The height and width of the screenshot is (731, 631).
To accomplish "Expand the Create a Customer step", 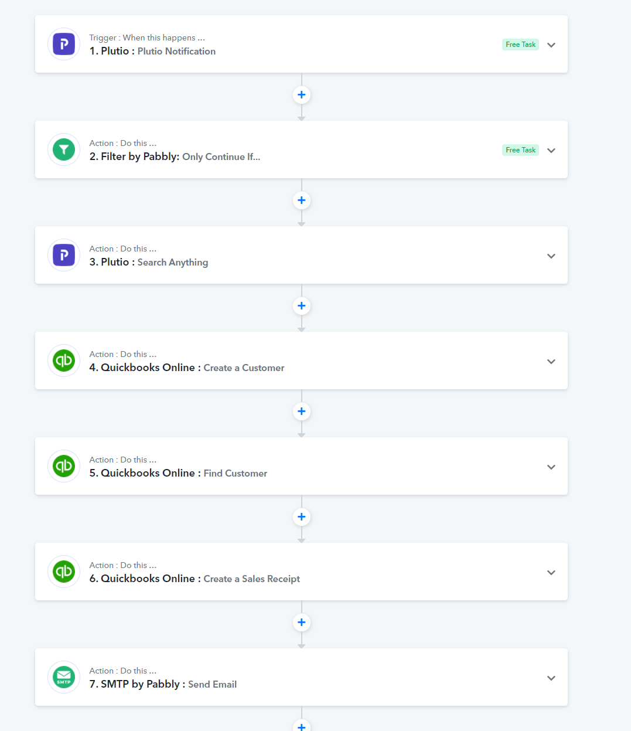I will (551, 362).
